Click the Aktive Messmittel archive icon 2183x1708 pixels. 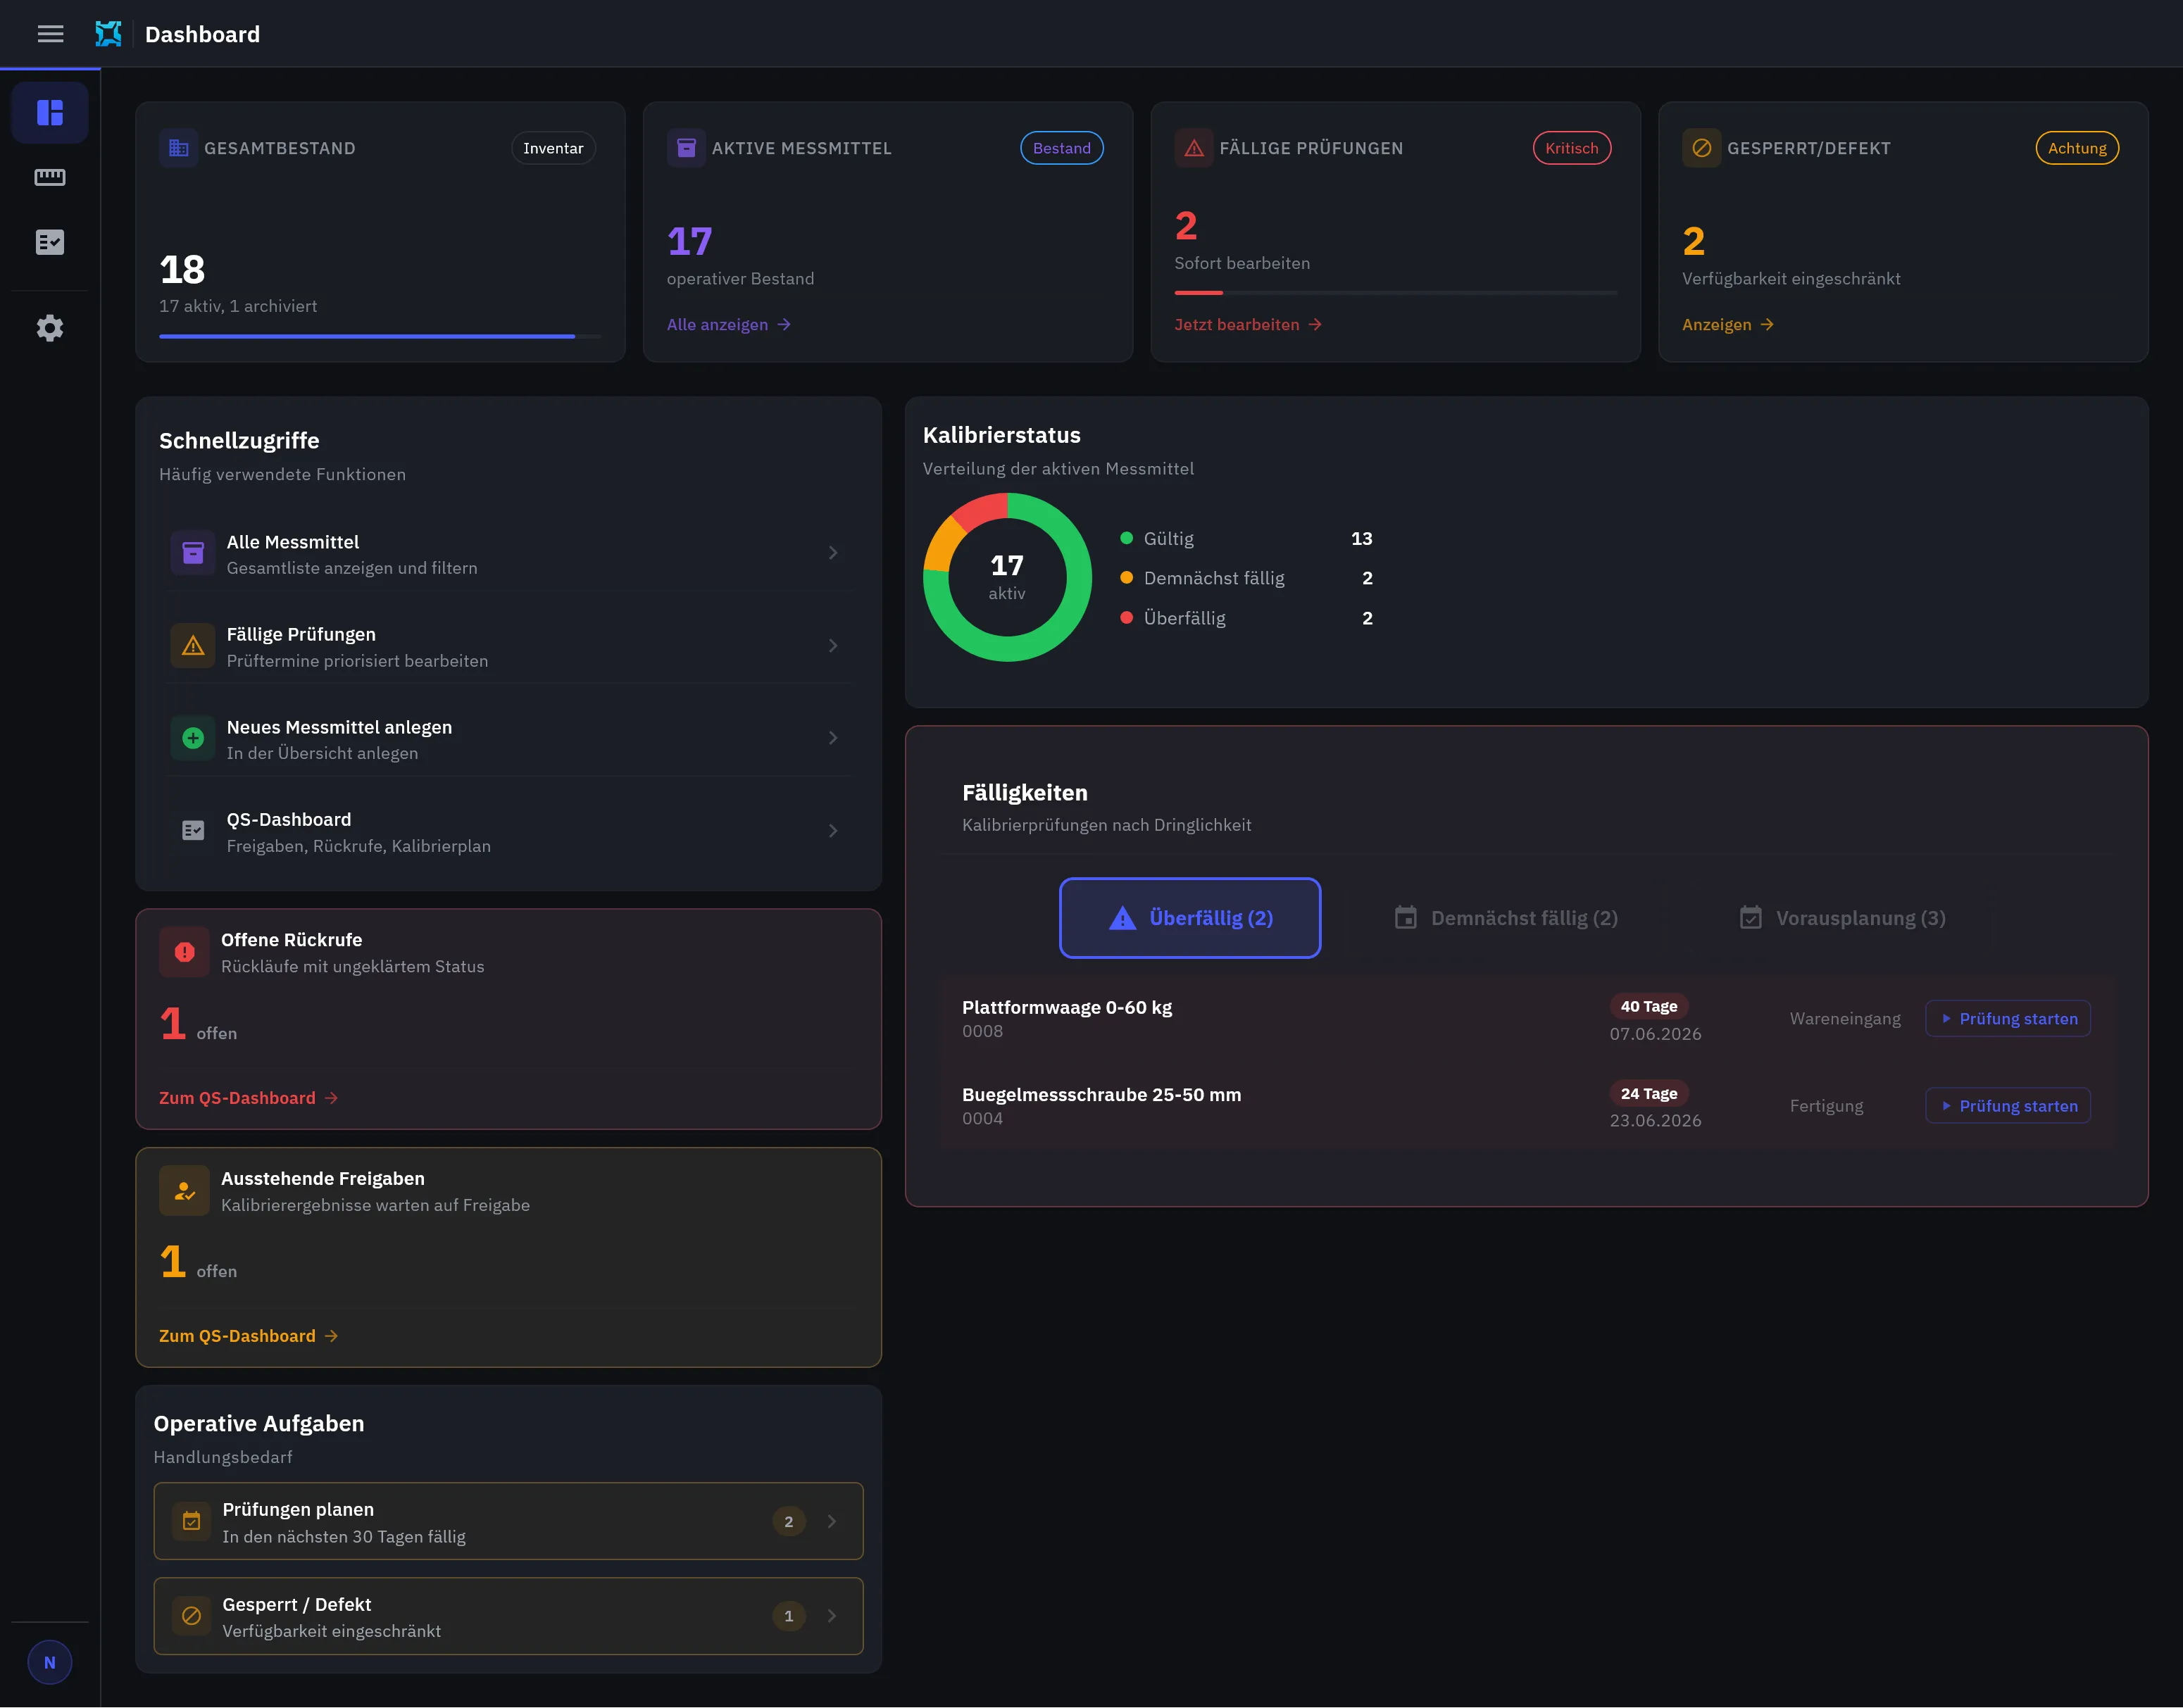686,148
